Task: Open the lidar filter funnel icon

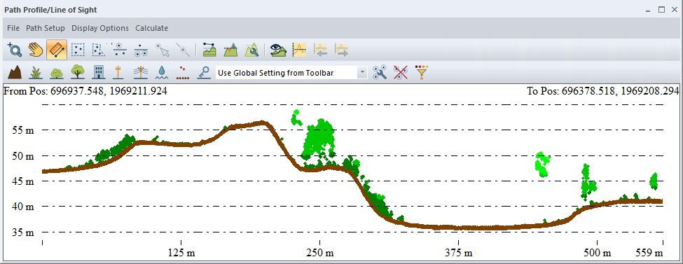Action: [422, 72]
